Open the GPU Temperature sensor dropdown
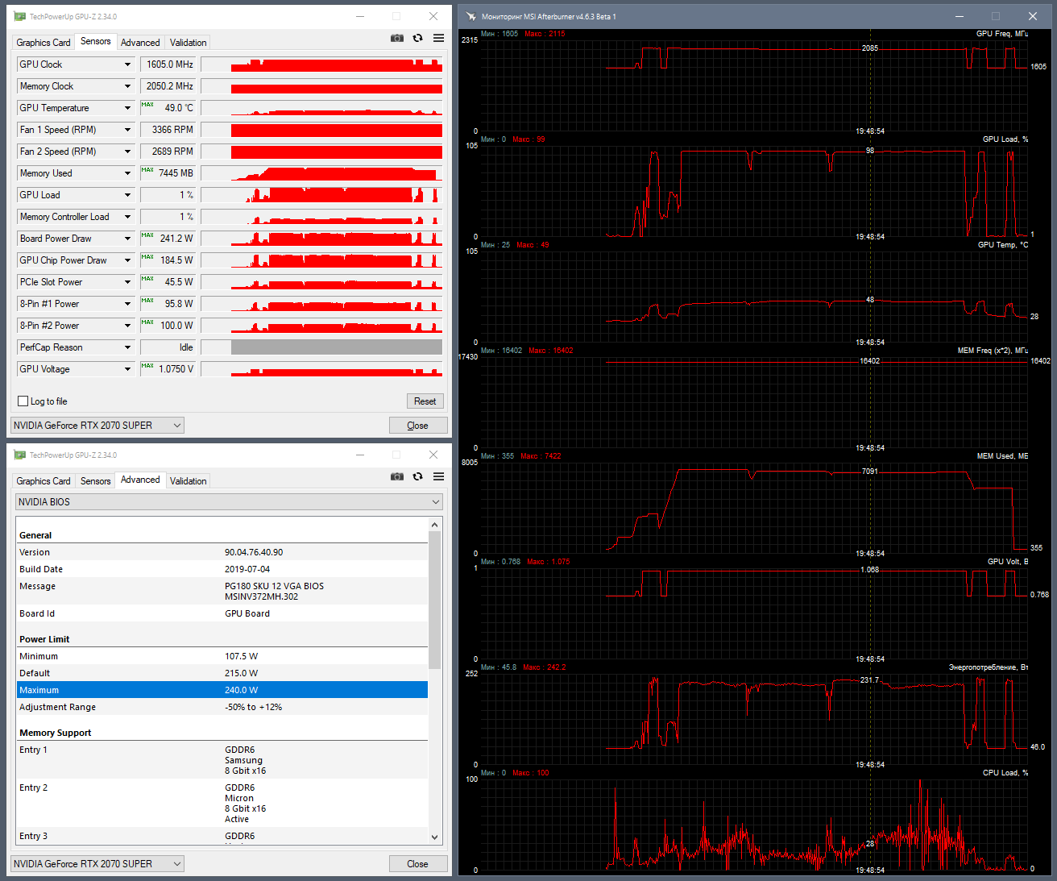The image size is (1057, 881). click(x=127, y=108)
